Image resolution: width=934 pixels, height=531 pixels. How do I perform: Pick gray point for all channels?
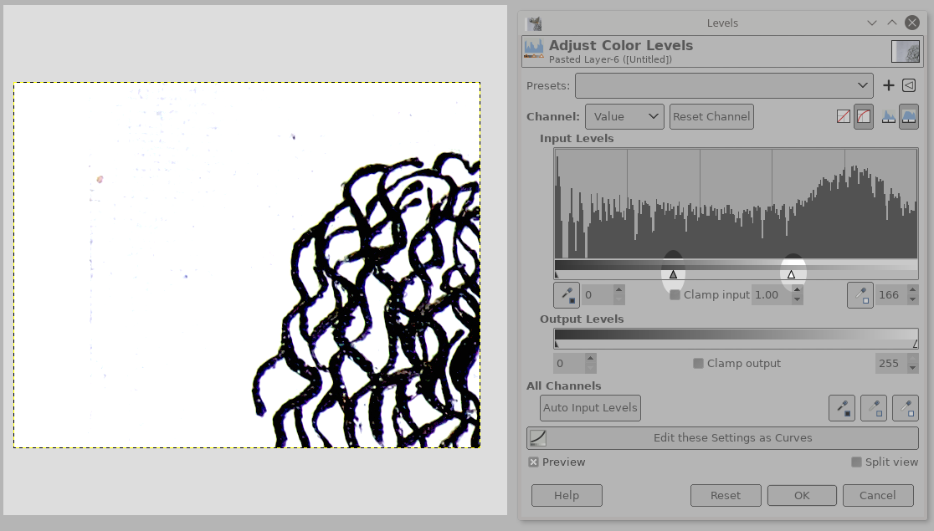tap(874, 408)
